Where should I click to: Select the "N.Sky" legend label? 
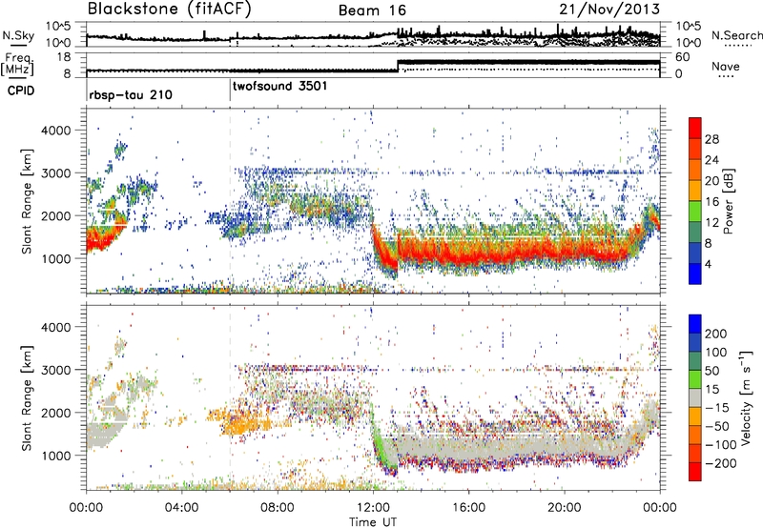[18, 35]
